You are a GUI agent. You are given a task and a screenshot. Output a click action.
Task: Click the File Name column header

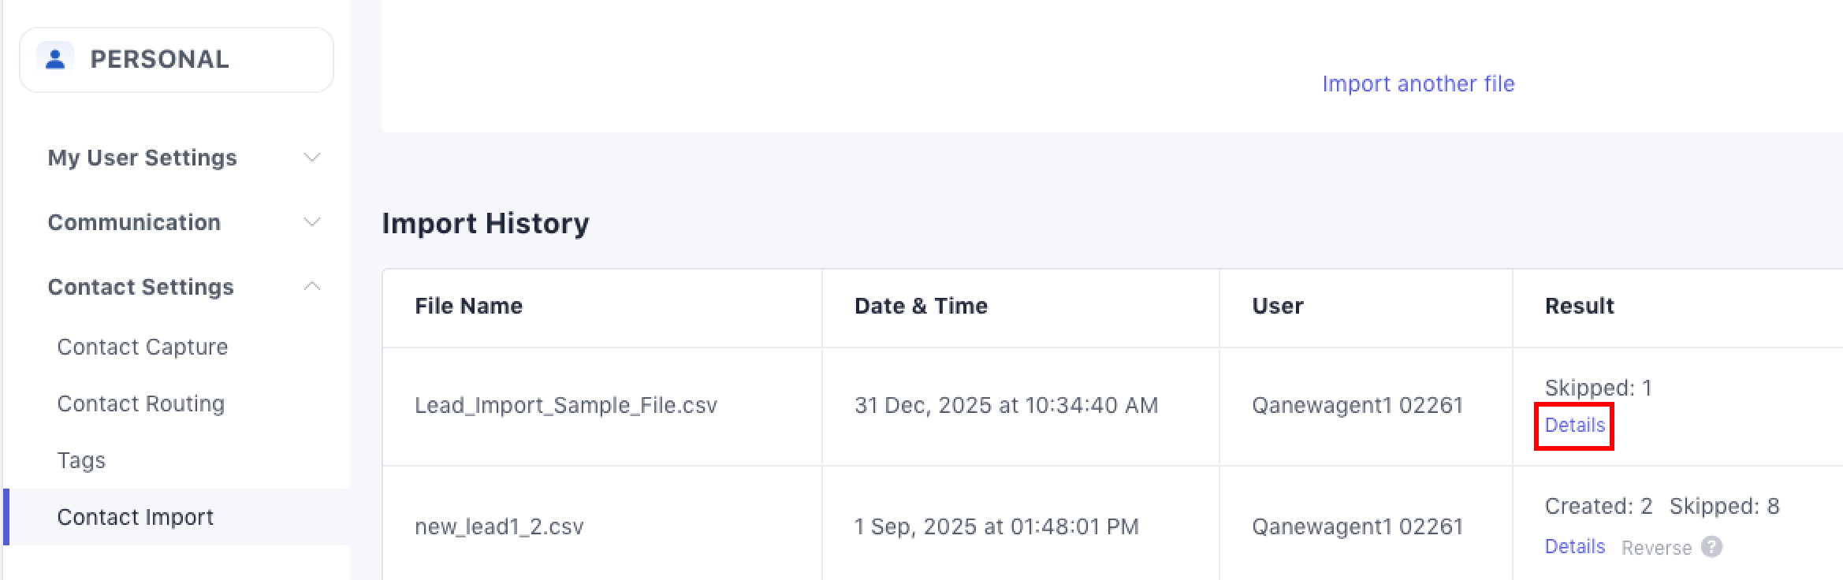pyautogui.click(x=469, y=306)
